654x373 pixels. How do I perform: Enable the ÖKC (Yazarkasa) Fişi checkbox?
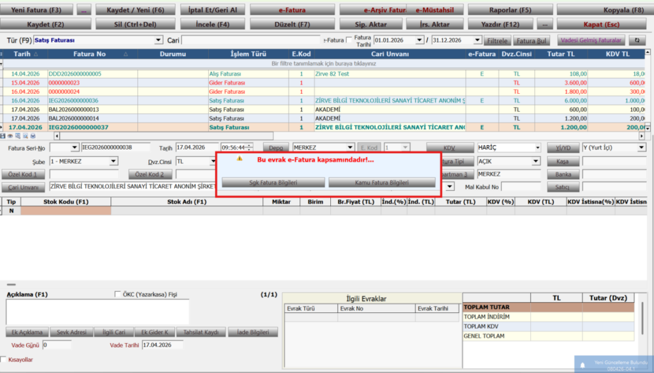pyautogui.click(x=118, y=294)
